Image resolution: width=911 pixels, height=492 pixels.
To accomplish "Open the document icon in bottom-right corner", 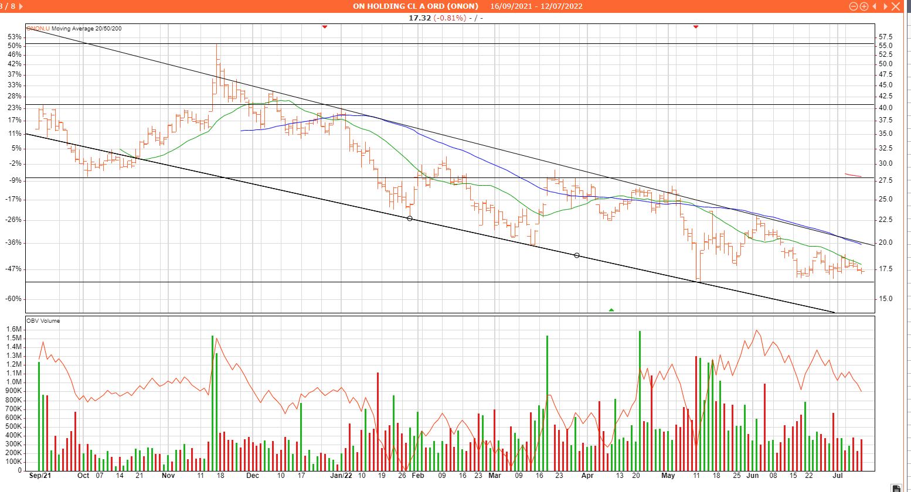I will pos(897,487).
